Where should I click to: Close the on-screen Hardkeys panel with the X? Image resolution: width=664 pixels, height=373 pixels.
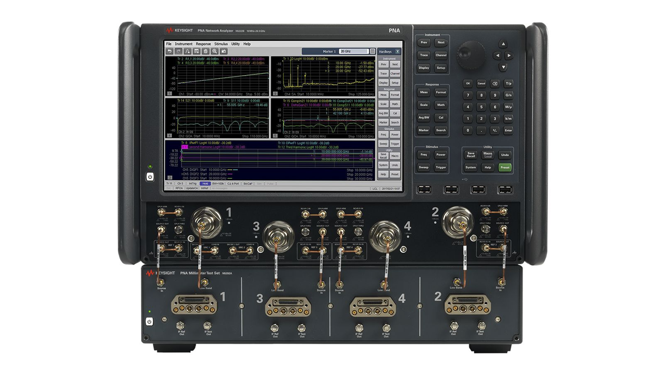click(397, 51)
